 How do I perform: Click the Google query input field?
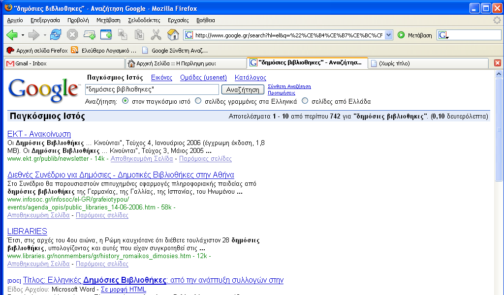pos(152,89)
